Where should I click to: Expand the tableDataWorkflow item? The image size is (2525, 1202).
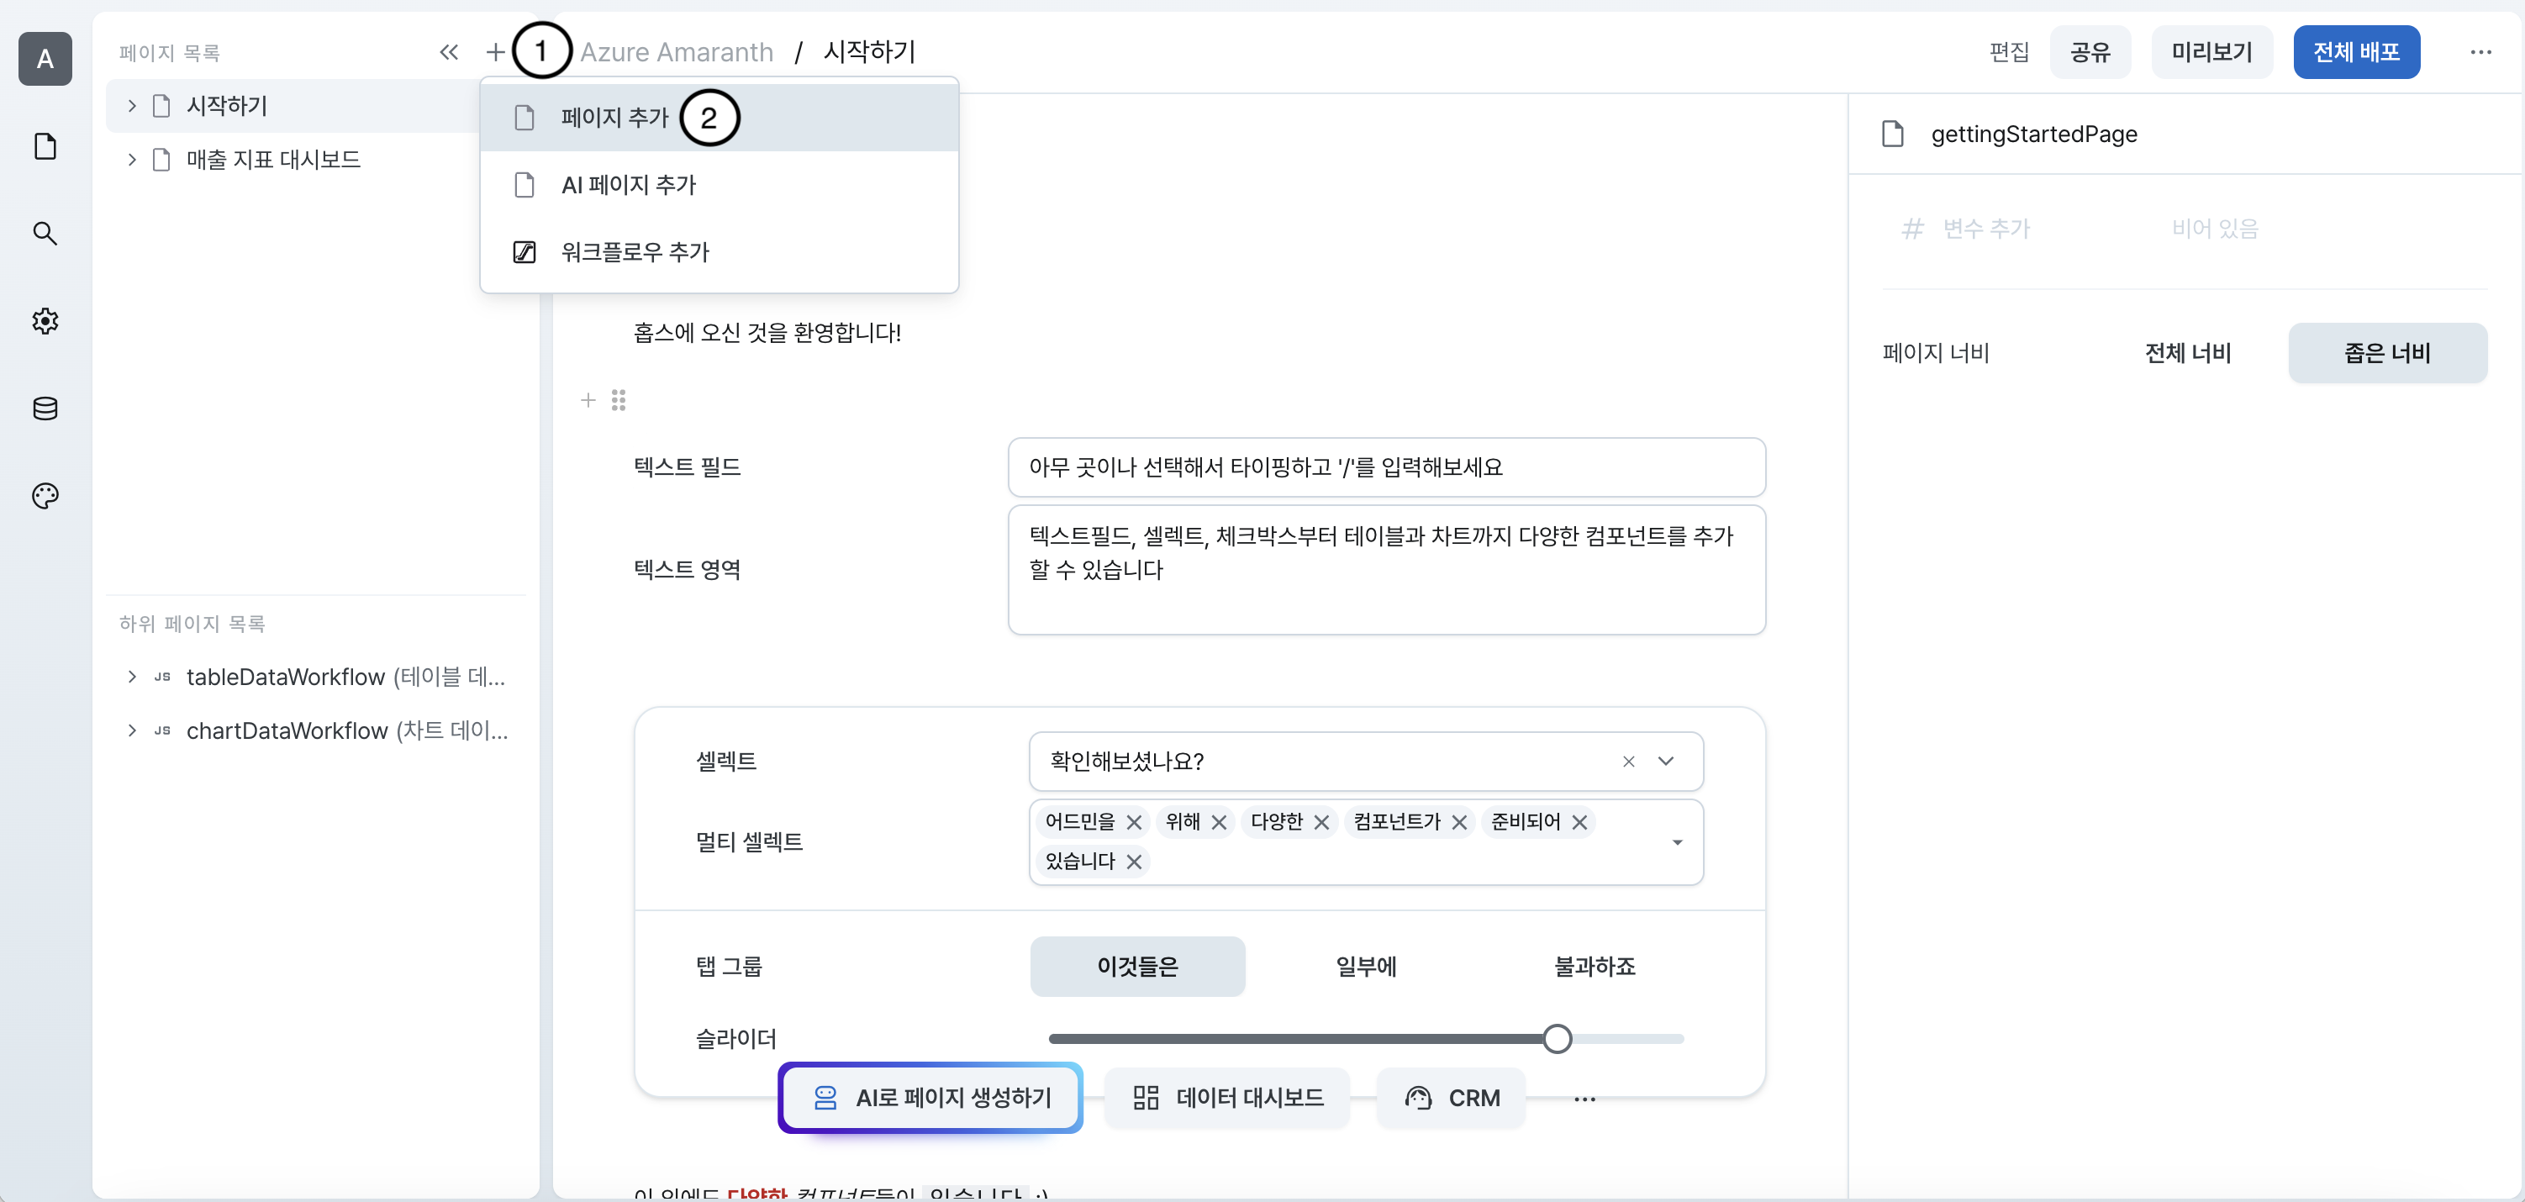click(131, 677)
